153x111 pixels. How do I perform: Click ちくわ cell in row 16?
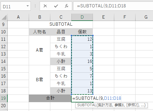click(x=61, y=76)
